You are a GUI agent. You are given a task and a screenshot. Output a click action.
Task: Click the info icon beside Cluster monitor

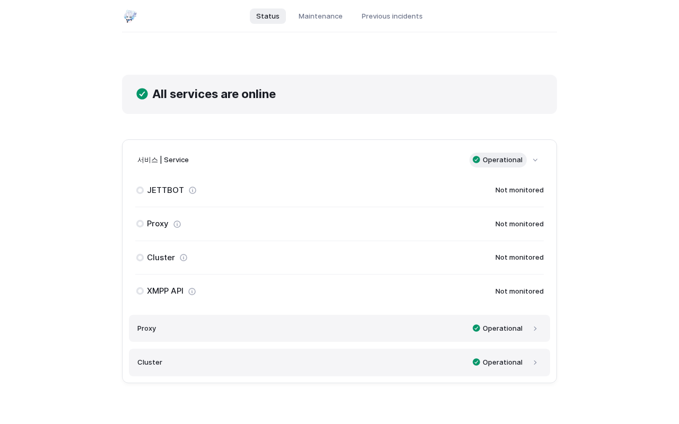click(184, 258)
